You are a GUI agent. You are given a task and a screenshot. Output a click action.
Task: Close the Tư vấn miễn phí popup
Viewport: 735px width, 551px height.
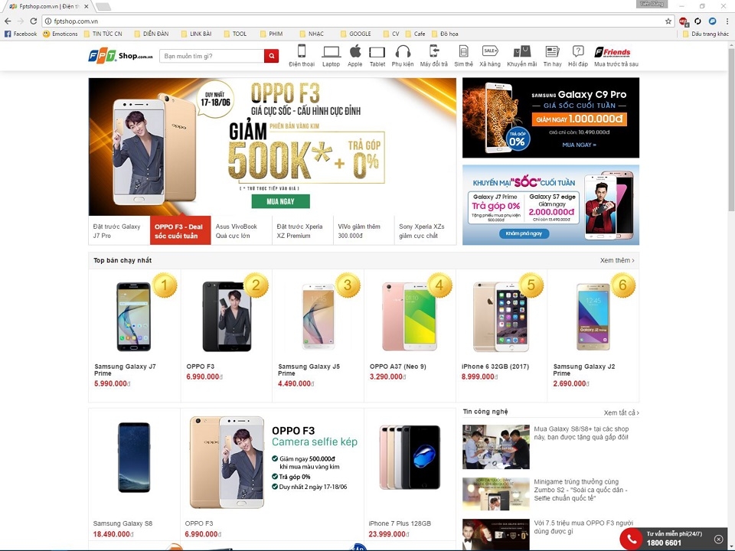(718, 539)
